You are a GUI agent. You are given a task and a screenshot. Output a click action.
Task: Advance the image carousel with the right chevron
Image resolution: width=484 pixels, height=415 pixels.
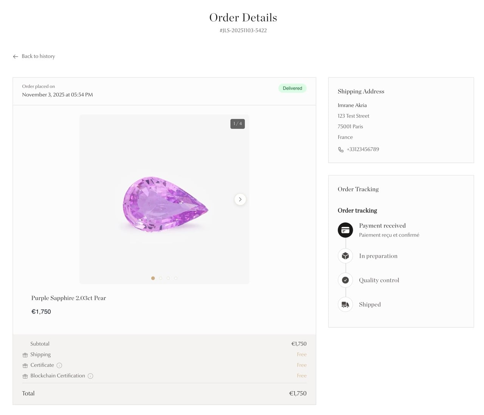(240, 199)
